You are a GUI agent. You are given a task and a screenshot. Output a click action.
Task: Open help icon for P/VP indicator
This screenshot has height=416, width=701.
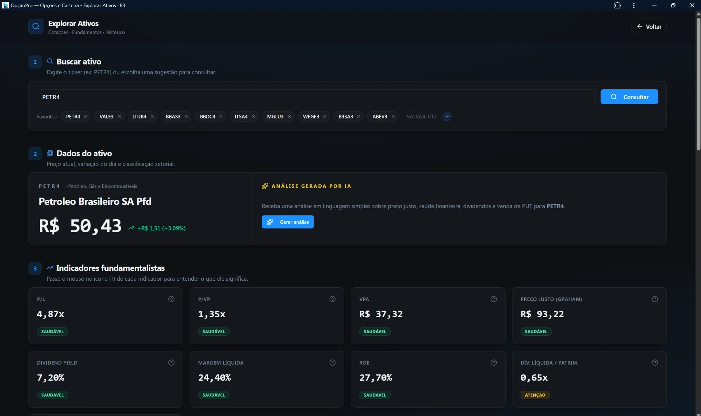(x=333, y=299)
